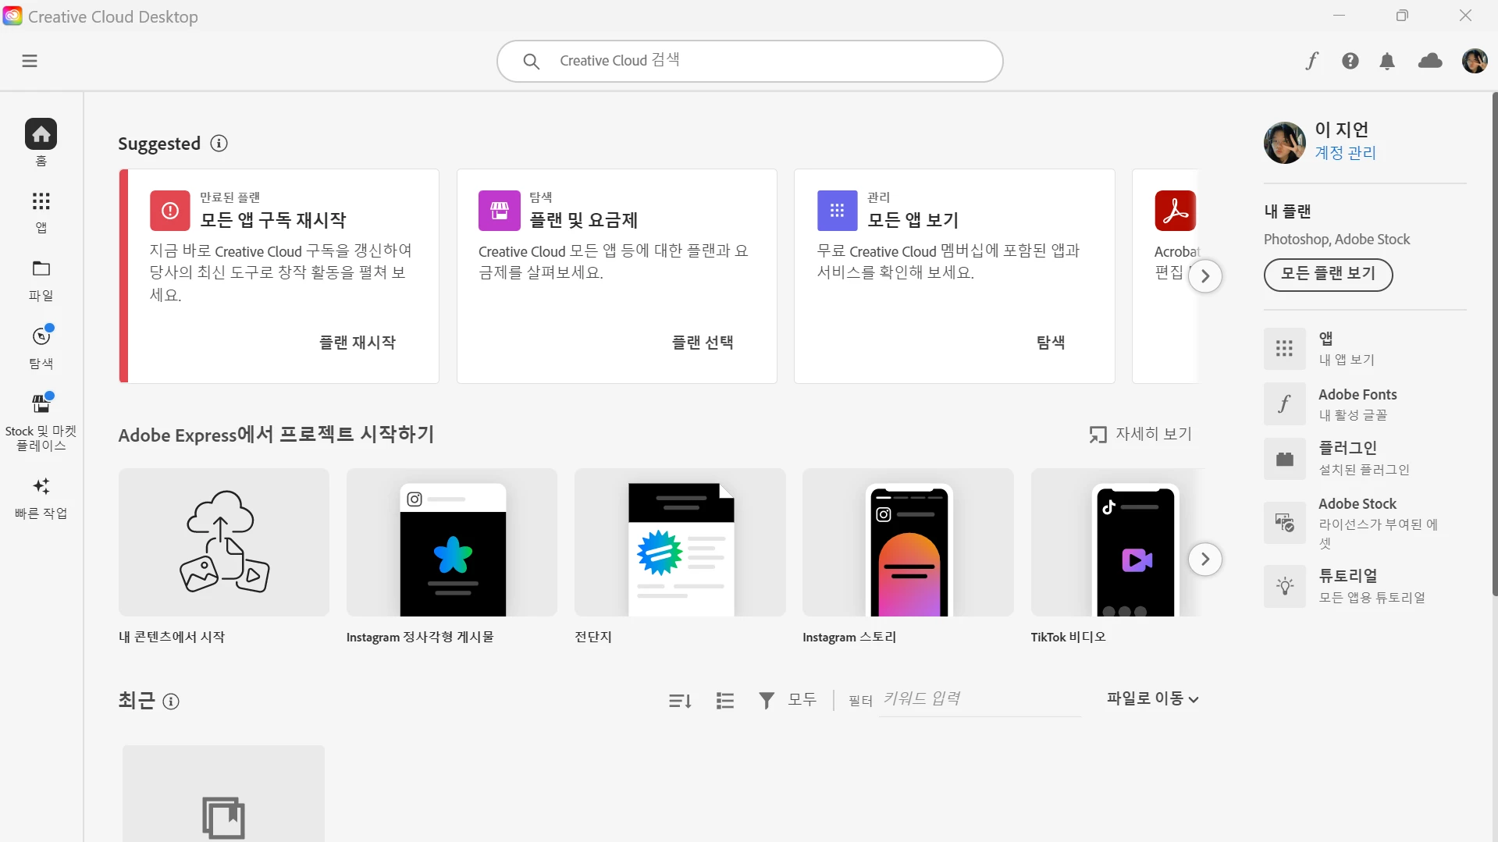Viewport: 1498px width, 842px height.
Task: Open cloud sync status icon
Action: (1430, 61)
